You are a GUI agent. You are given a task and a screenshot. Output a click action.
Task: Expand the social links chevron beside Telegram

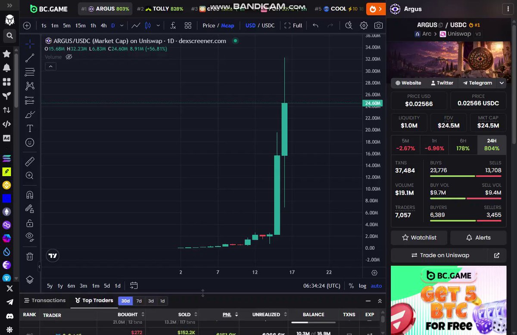coord(502,83)
